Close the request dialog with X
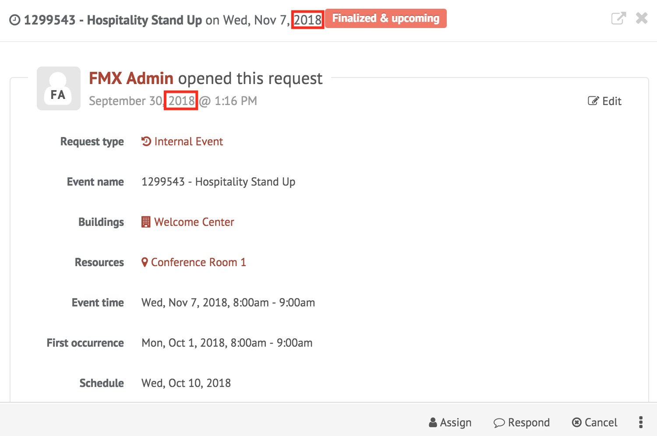This screenshot has width=657, height=436. 642,18
